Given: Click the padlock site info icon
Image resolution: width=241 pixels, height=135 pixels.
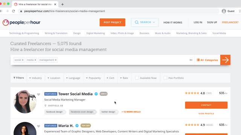Looking at the screenshot, I should [x=21, y=11].
